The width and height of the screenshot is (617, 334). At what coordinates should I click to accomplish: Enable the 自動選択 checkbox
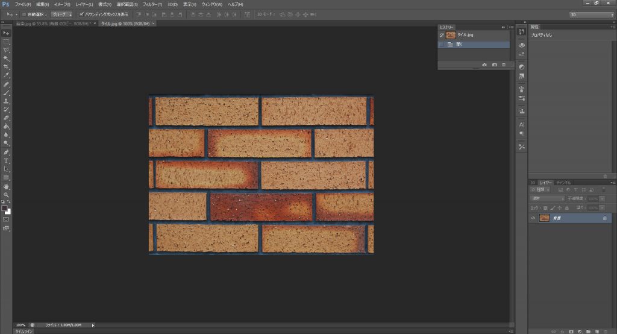coord(23,14)
